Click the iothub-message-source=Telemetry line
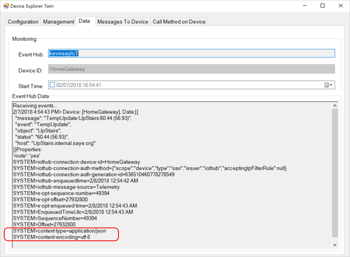The width and height of the screenshot is (350, 257). coord(66,187)
